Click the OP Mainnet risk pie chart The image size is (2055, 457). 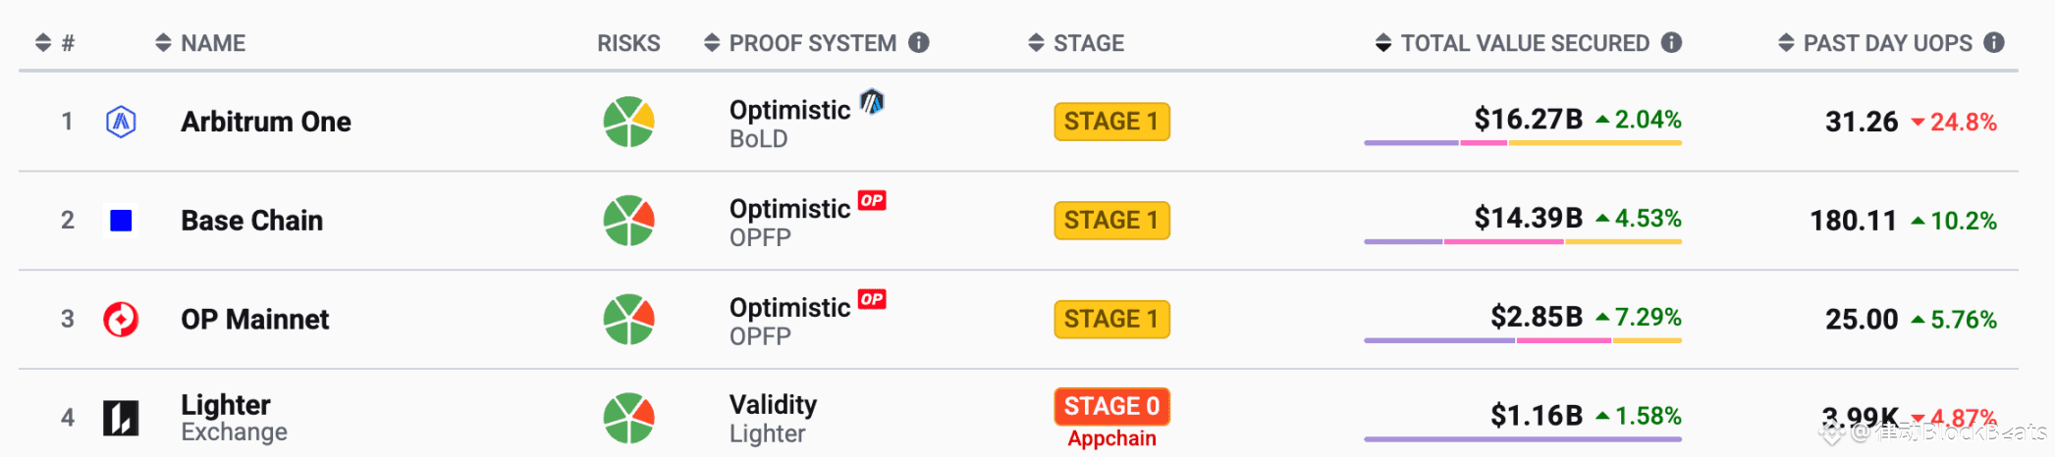(628, 320)
